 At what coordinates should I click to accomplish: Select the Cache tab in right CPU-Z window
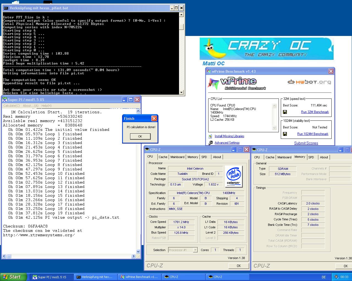[x=270, y=157]
